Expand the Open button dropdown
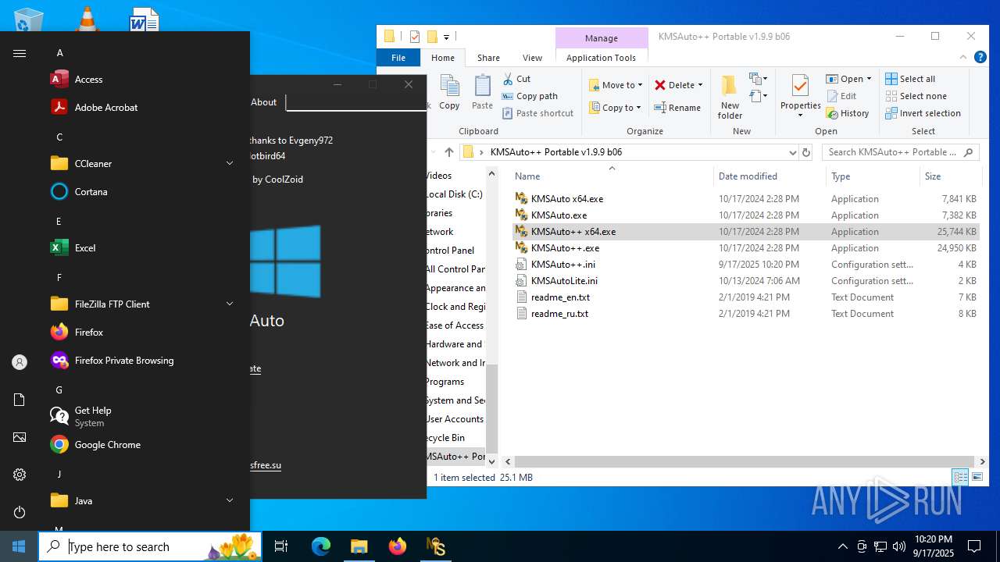The image size is (1000, 562). tap(869, 79)
